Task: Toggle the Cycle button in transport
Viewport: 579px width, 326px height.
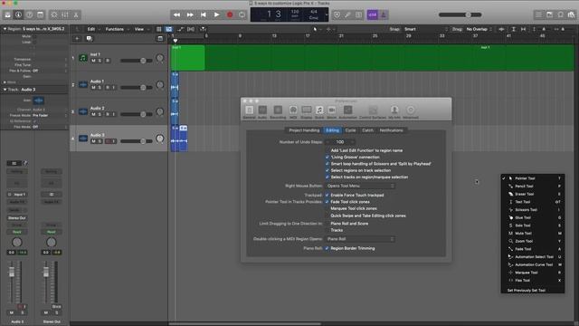Action: pos(242,14)
